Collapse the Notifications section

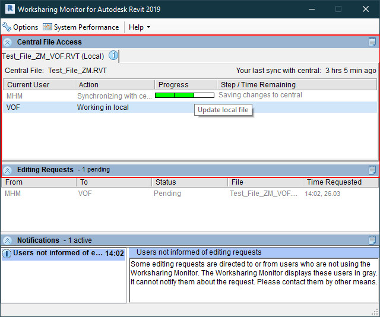(8, 240)
